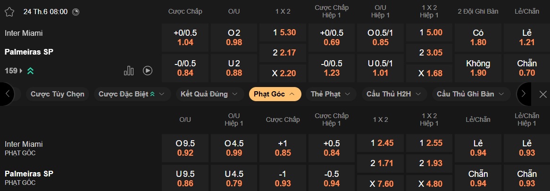Pick 'Có' both teams to score 1.80
Viewport: 550px width, 191px height.
click(x=478, y=38)
